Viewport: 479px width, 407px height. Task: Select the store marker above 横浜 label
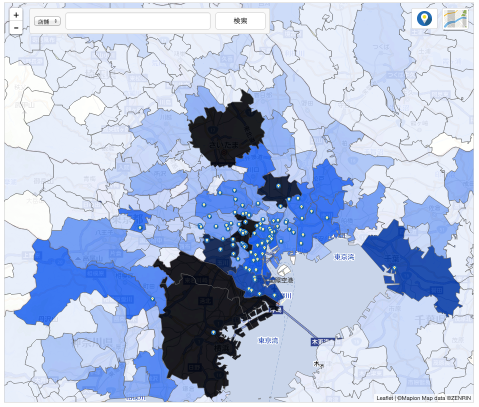(213, 332)
